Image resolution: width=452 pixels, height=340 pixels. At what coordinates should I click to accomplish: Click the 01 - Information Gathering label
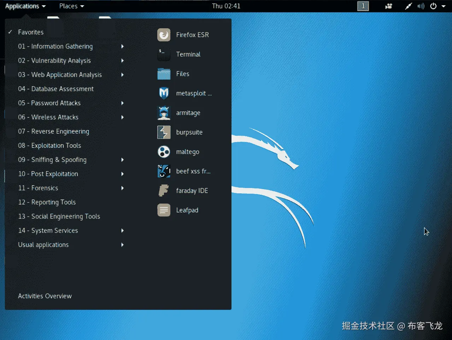55,46
